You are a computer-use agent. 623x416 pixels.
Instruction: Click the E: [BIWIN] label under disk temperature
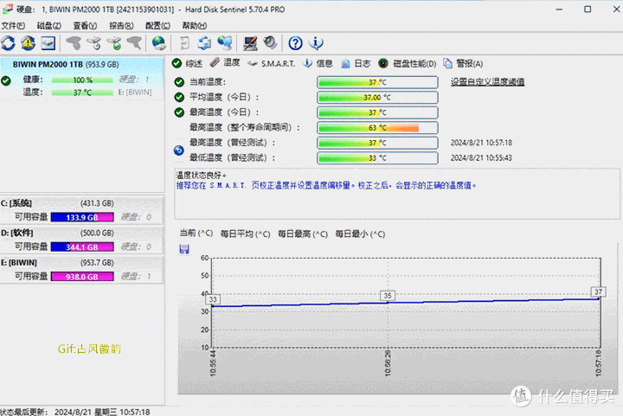(x=135, y=92)
